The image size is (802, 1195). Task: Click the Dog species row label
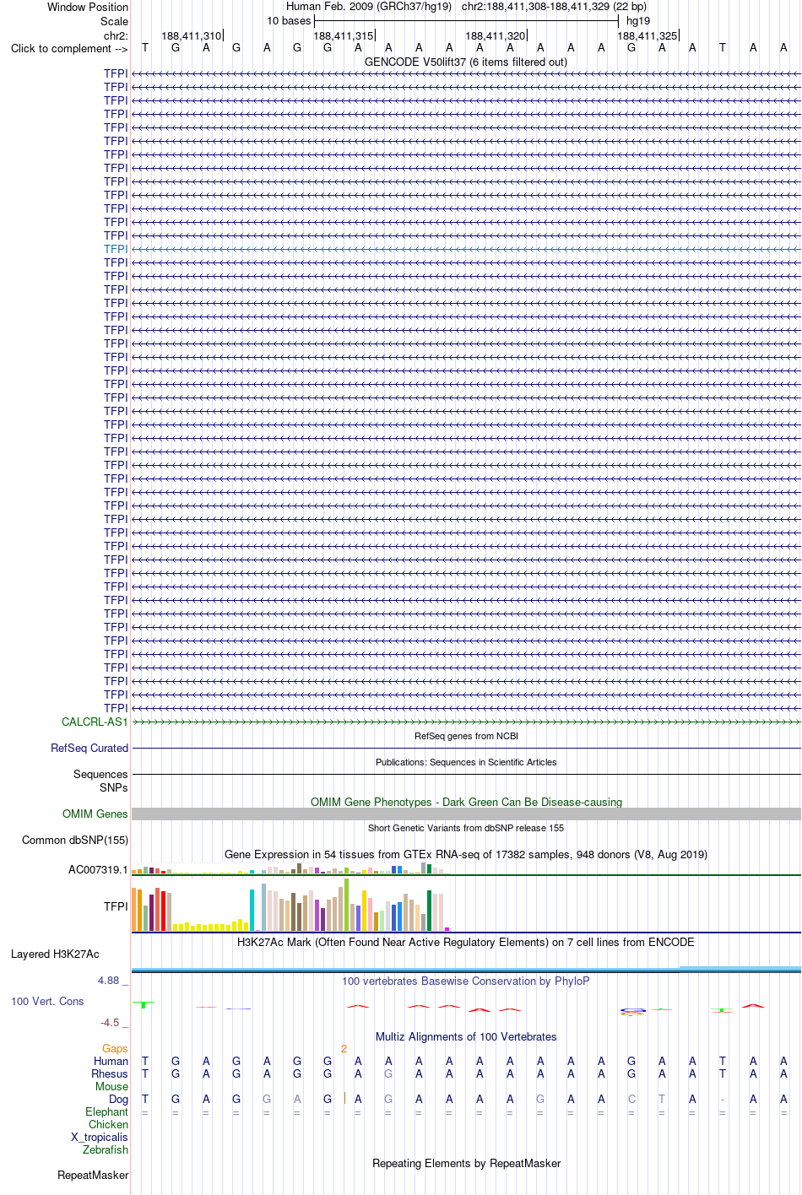[118, 1099]
